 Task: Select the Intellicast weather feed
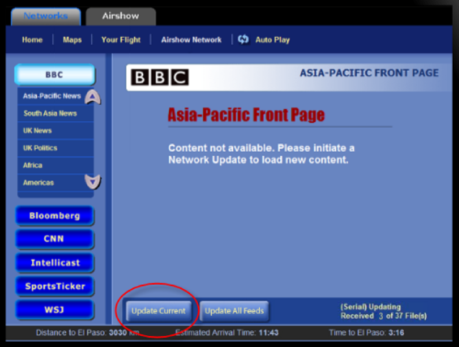(x=54, y=263)
